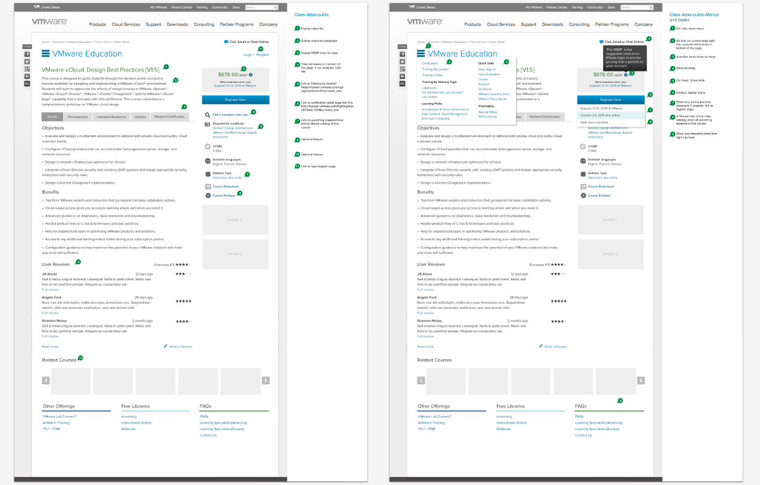The width and height of the screenshot is (760, 485).
Task: Open the hamburger menu icon in left mockup
Action: (45, 54)
